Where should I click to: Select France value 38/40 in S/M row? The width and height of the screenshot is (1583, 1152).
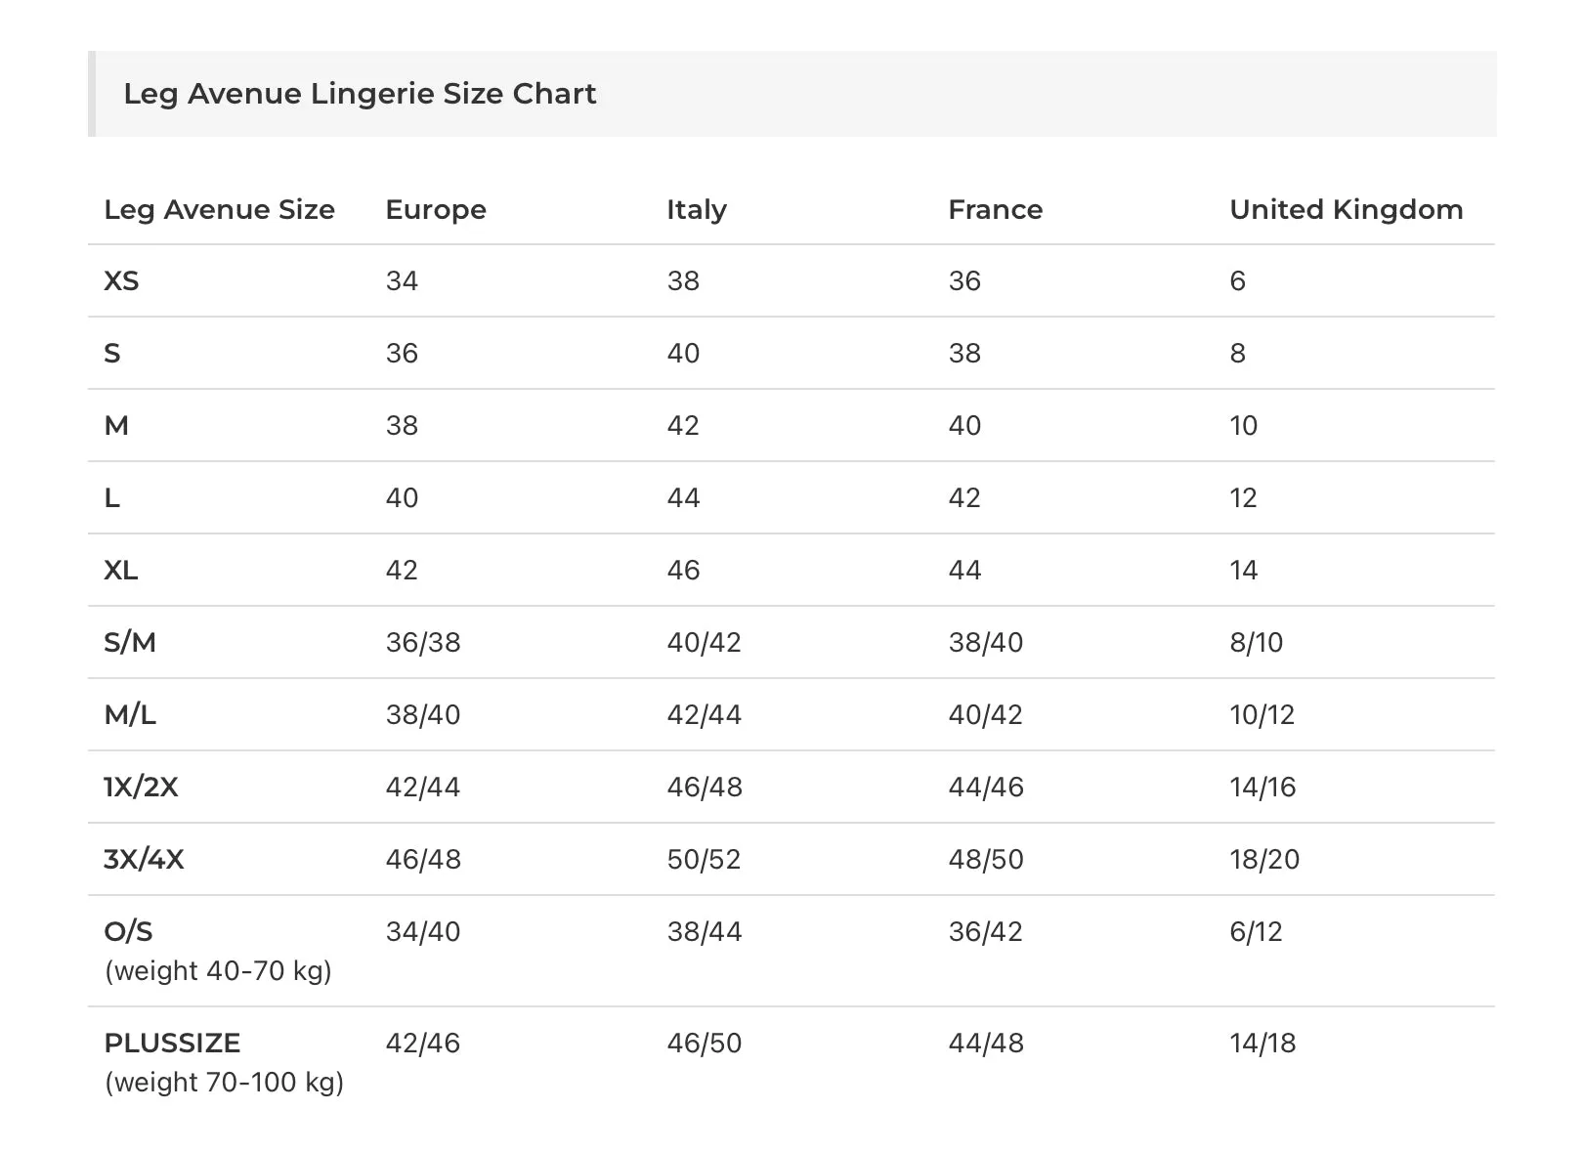coord(986,643)
